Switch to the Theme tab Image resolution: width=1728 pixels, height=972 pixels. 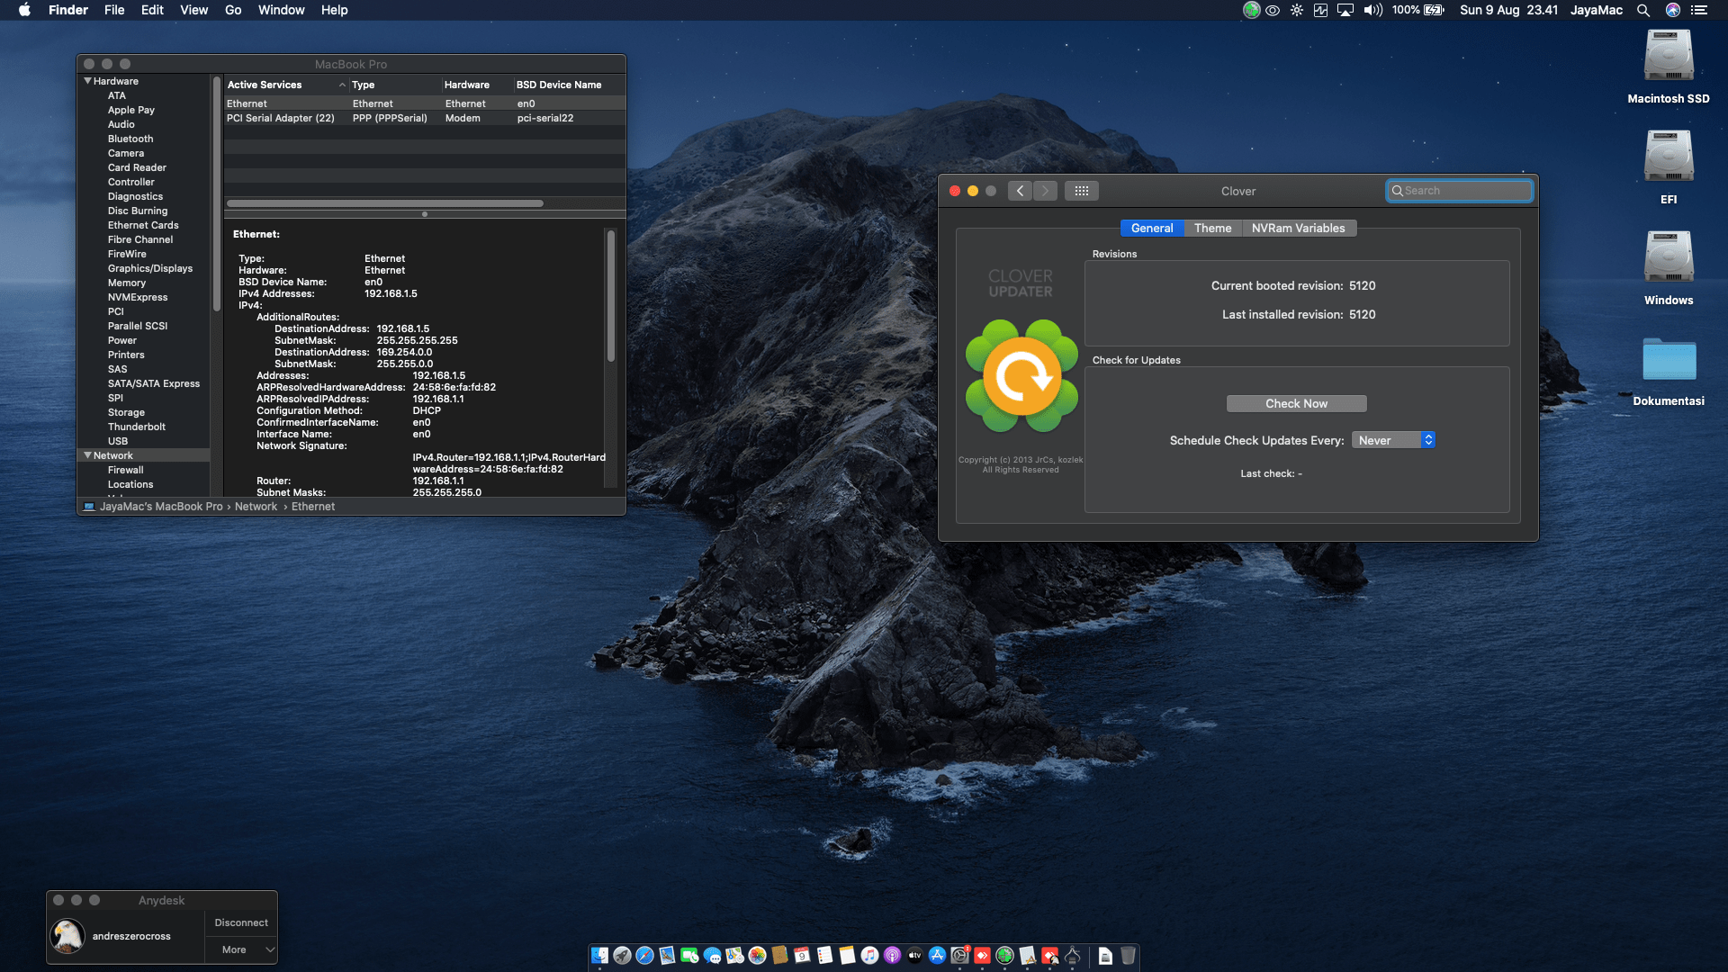pos(1212,229)
